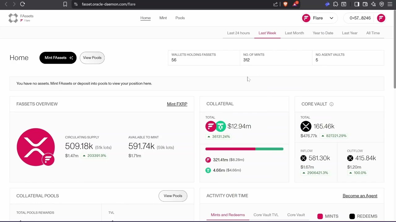This screenshot has width=396, height=222.
Task: Switch to the Core Vault chart tab
Action: (296, 215)
